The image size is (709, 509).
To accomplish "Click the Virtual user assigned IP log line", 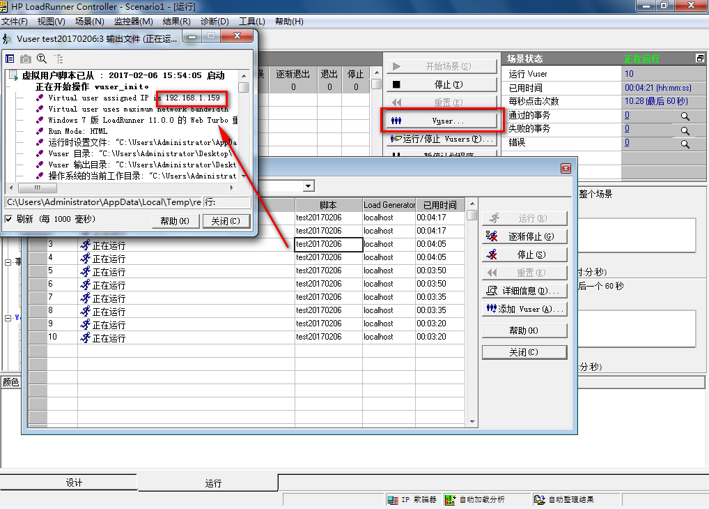I will 134,98.
